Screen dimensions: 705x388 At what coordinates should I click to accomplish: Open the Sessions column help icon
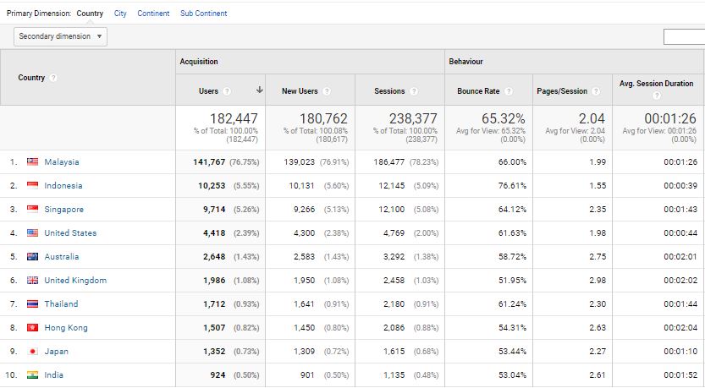pyautogui.click(x=414, y=91)
